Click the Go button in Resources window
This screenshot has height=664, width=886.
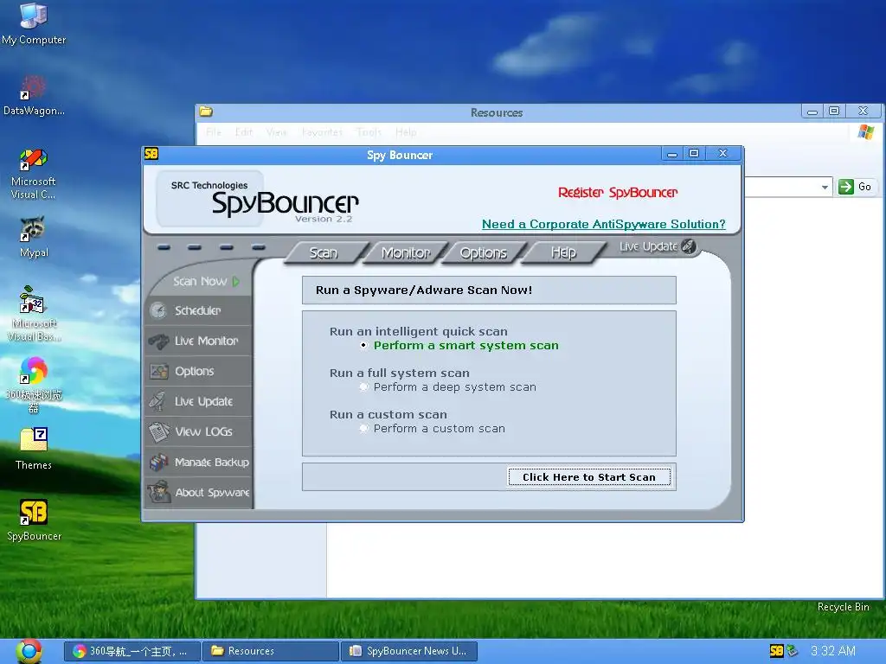point(857,187)
